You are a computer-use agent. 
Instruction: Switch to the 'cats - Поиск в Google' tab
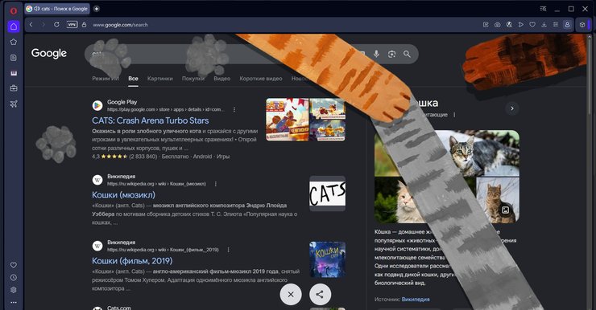tap(57, 9)
